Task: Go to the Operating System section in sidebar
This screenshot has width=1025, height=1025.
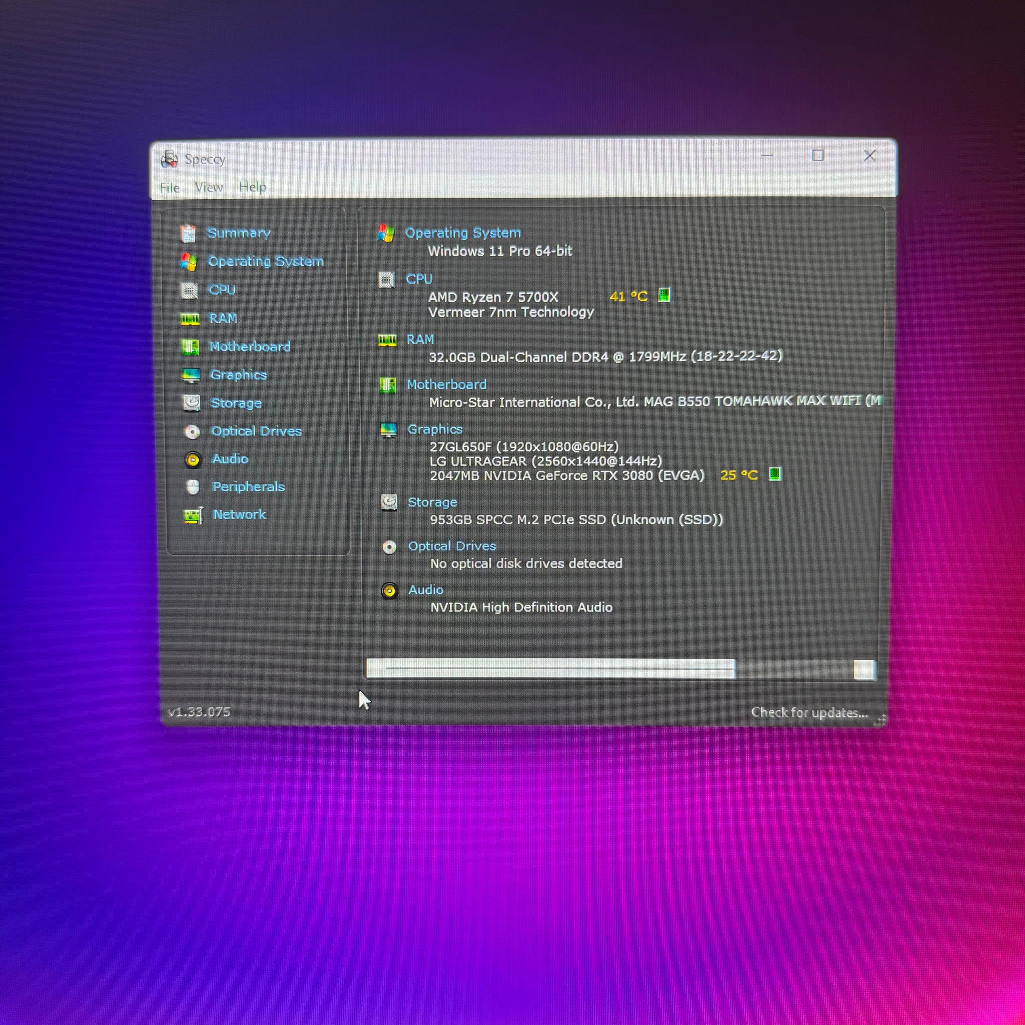Action: [x=266, y=261]
